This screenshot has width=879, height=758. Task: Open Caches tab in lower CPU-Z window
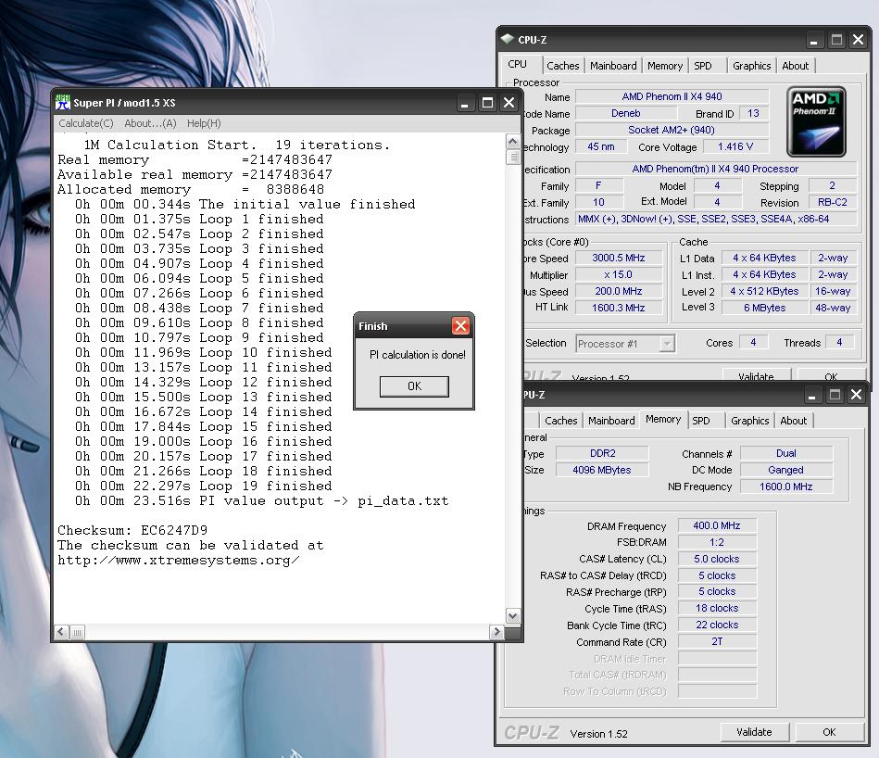point(560,421)
